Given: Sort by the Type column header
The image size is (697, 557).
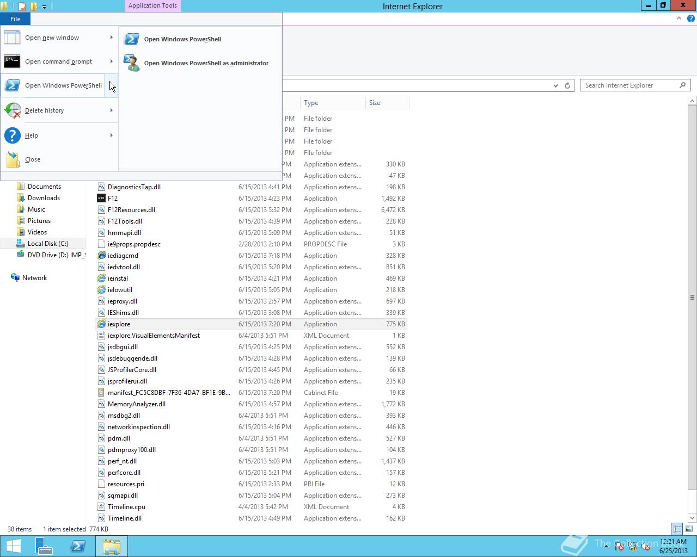Looking at the screenshot, I should click(x=332, y=103).
